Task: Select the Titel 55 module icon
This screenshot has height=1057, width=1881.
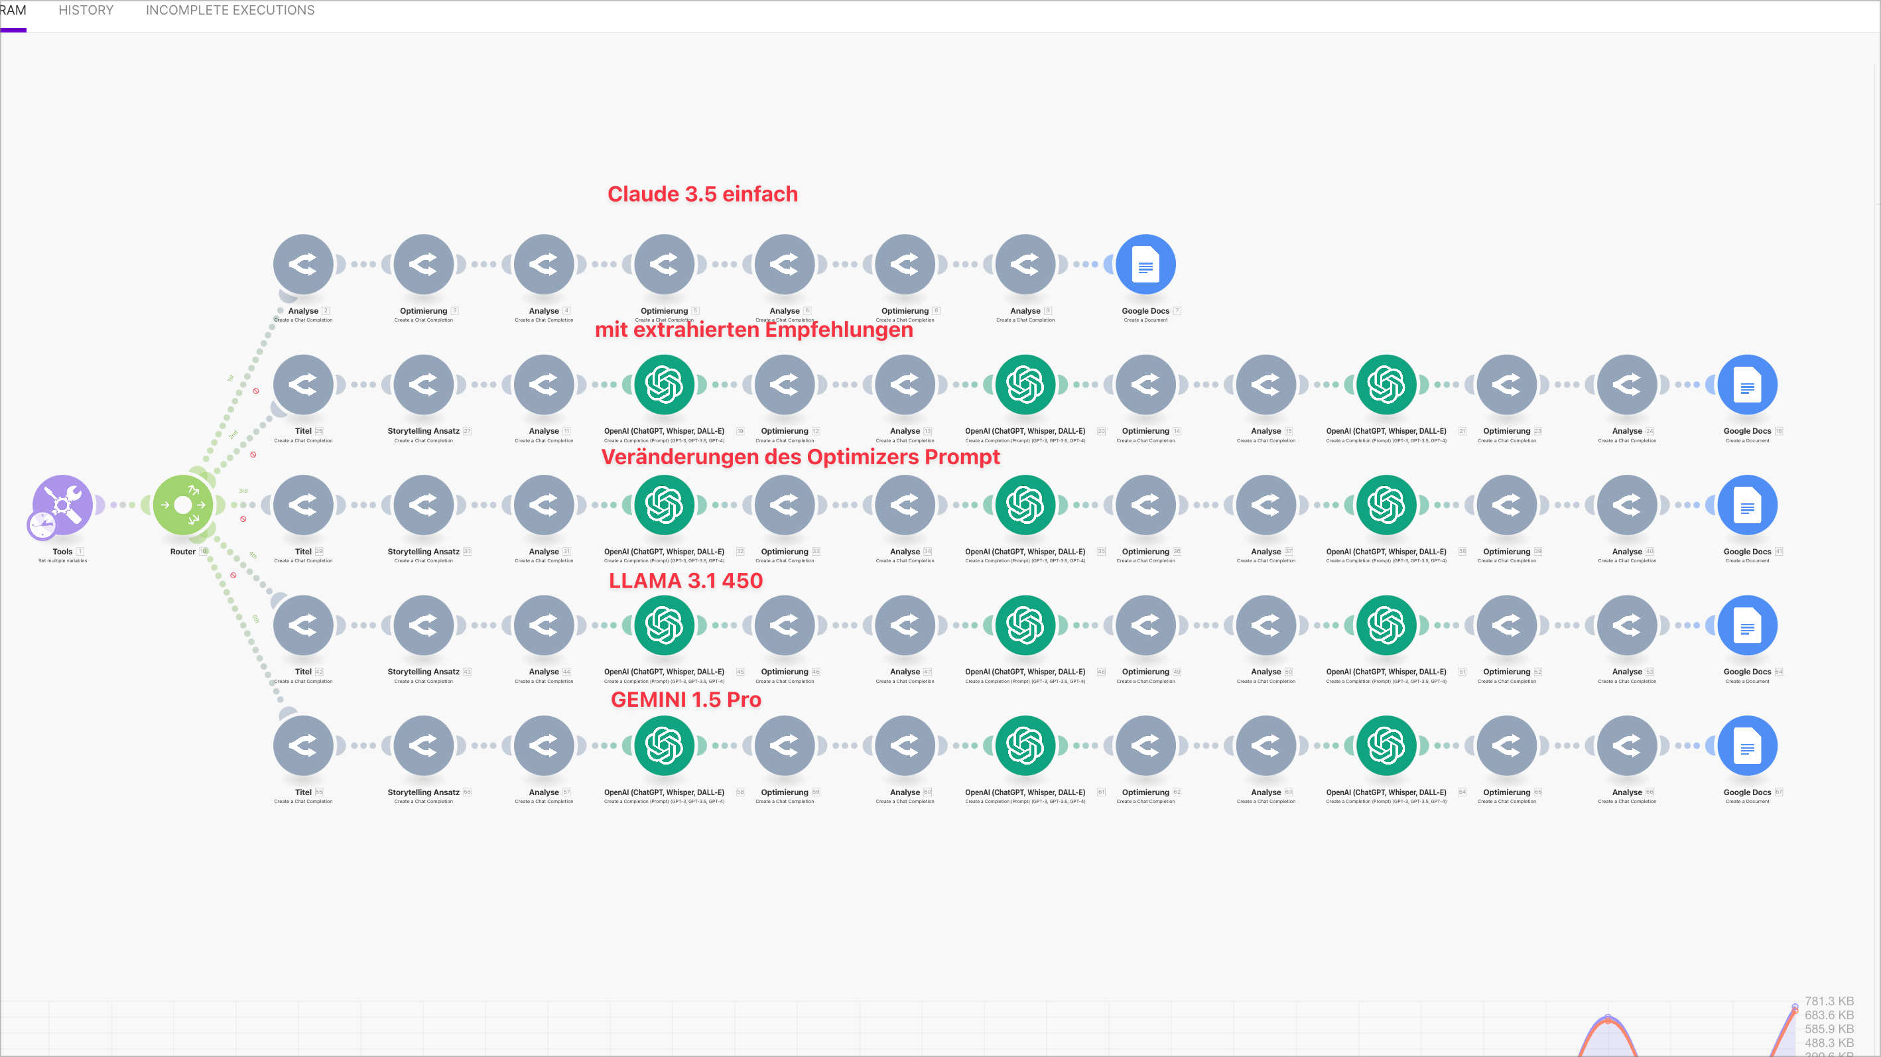Action: 303,746
